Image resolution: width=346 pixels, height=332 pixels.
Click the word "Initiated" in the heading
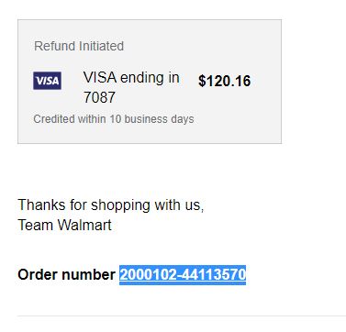[x=101, y=46]
